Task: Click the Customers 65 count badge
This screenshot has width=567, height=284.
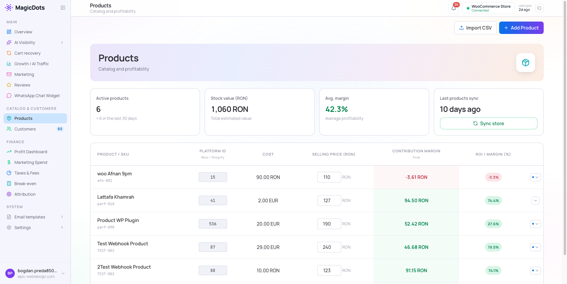Action: coord(60,129)
